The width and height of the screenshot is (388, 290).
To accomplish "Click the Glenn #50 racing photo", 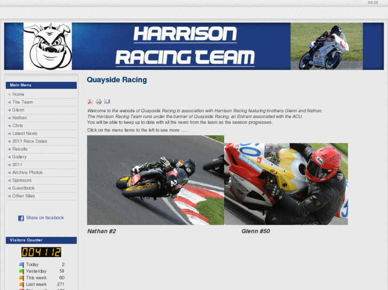I will (286, 184).
